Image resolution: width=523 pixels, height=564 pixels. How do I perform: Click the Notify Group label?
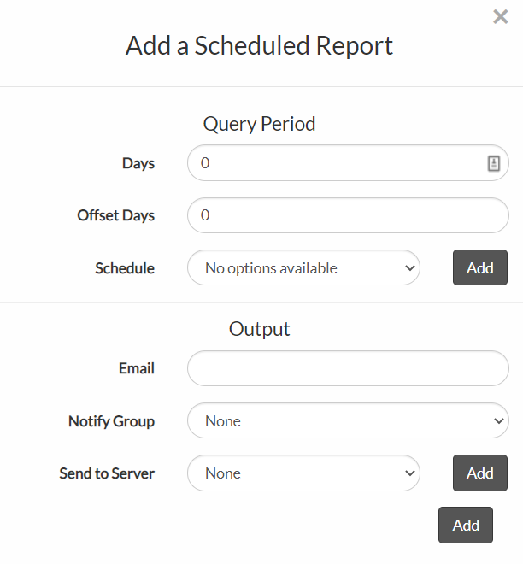coord(111,421)
